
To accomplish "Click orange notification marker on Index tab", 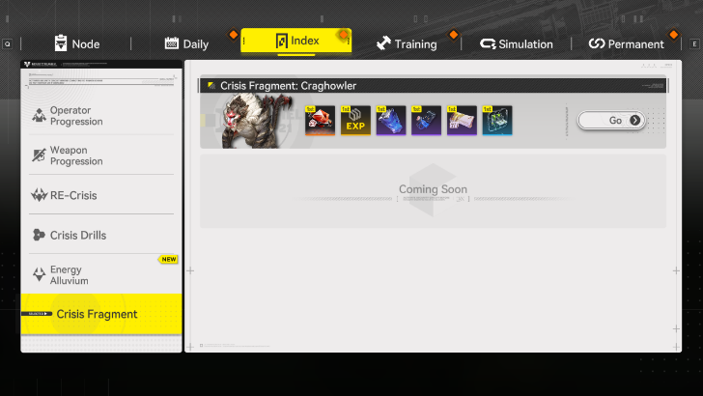I will [x=344, y=35].
